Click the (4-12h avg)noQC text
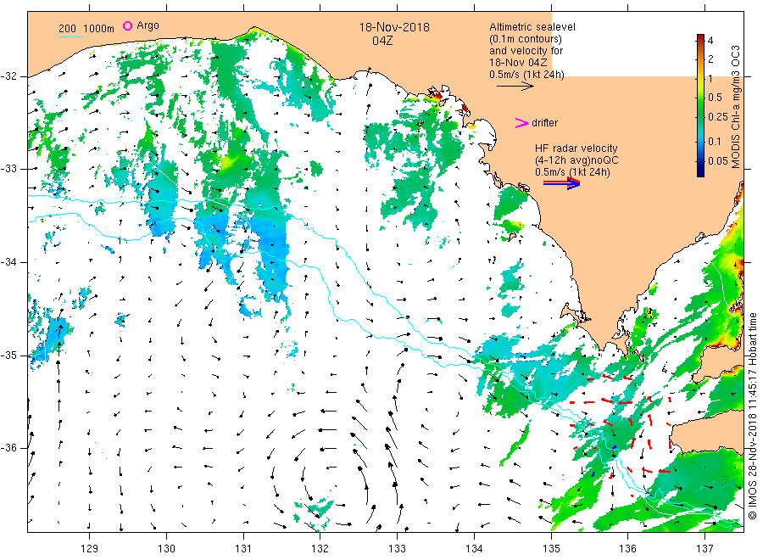This screenshot has height=560, width=763. [x=576, y=160]
